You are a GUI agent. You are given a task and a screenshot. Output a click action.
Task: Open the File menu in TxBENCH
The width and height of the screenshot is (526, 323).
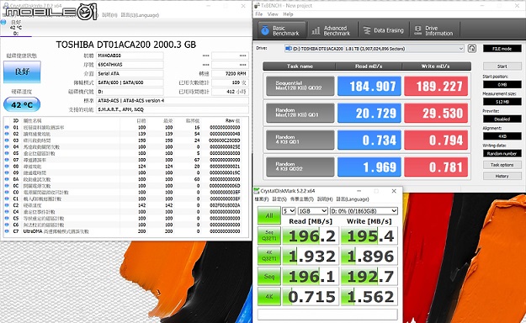tap(259, 14)
